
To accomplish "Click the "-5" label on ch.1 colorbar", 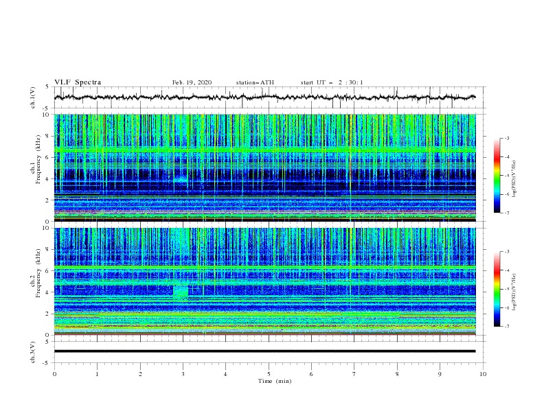I will [507, 176].
